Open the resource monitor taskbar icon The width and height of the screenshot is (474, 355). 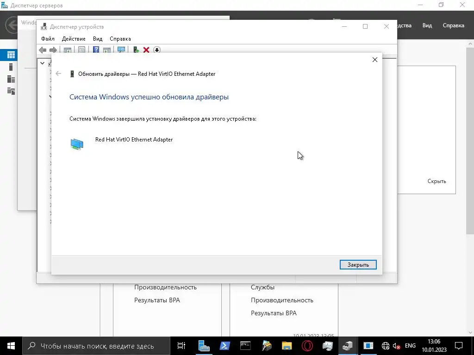point(327,346)
